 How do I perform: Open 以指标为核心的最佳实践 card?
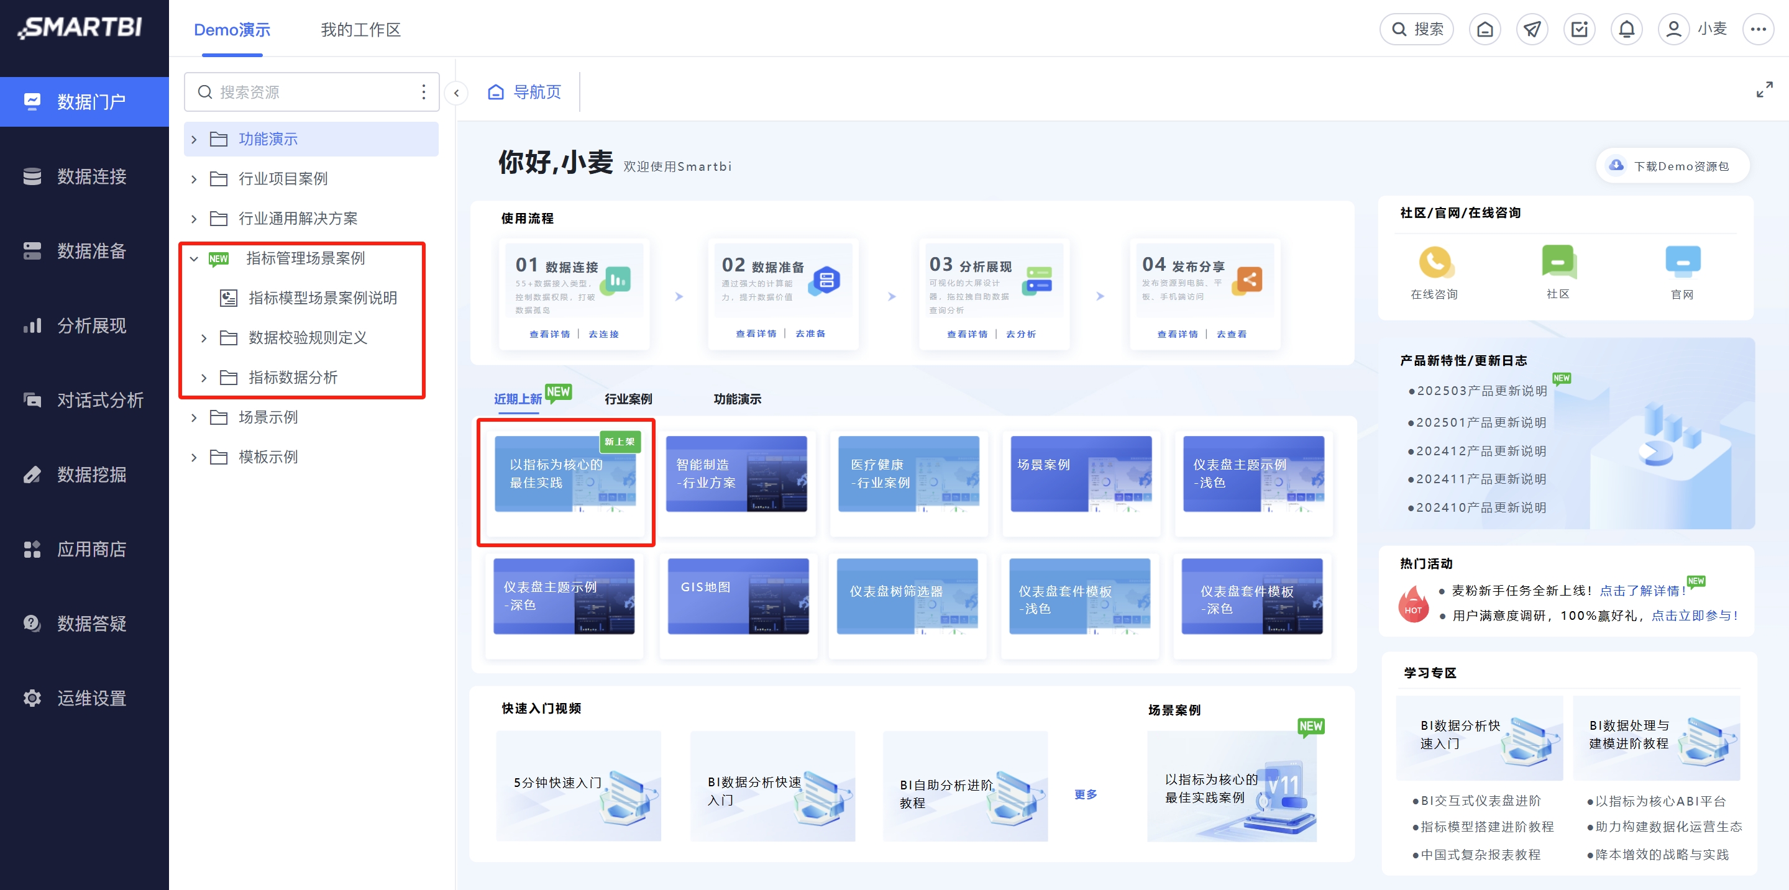565,474
